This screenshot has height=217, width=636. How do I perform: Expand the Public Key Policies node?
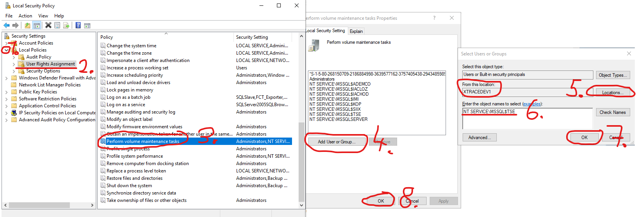click(7, 92)
